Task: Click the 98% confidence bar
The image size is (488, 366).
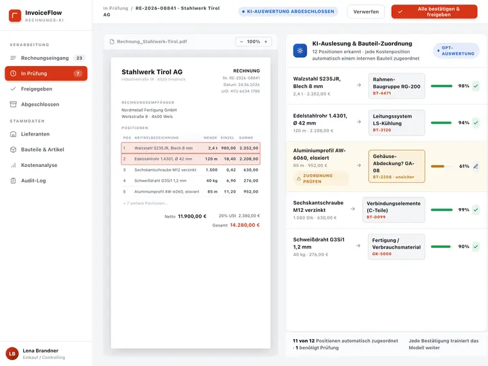Action: click(442, 86)
